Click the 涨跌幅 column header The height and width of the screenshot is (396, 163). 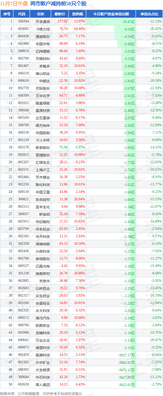click(77, 14)
